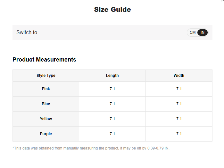This screenshot has height=168, width=224.
Task: Click the Width value for Pink
Action: pyautogui.click(x=179, y=89)
